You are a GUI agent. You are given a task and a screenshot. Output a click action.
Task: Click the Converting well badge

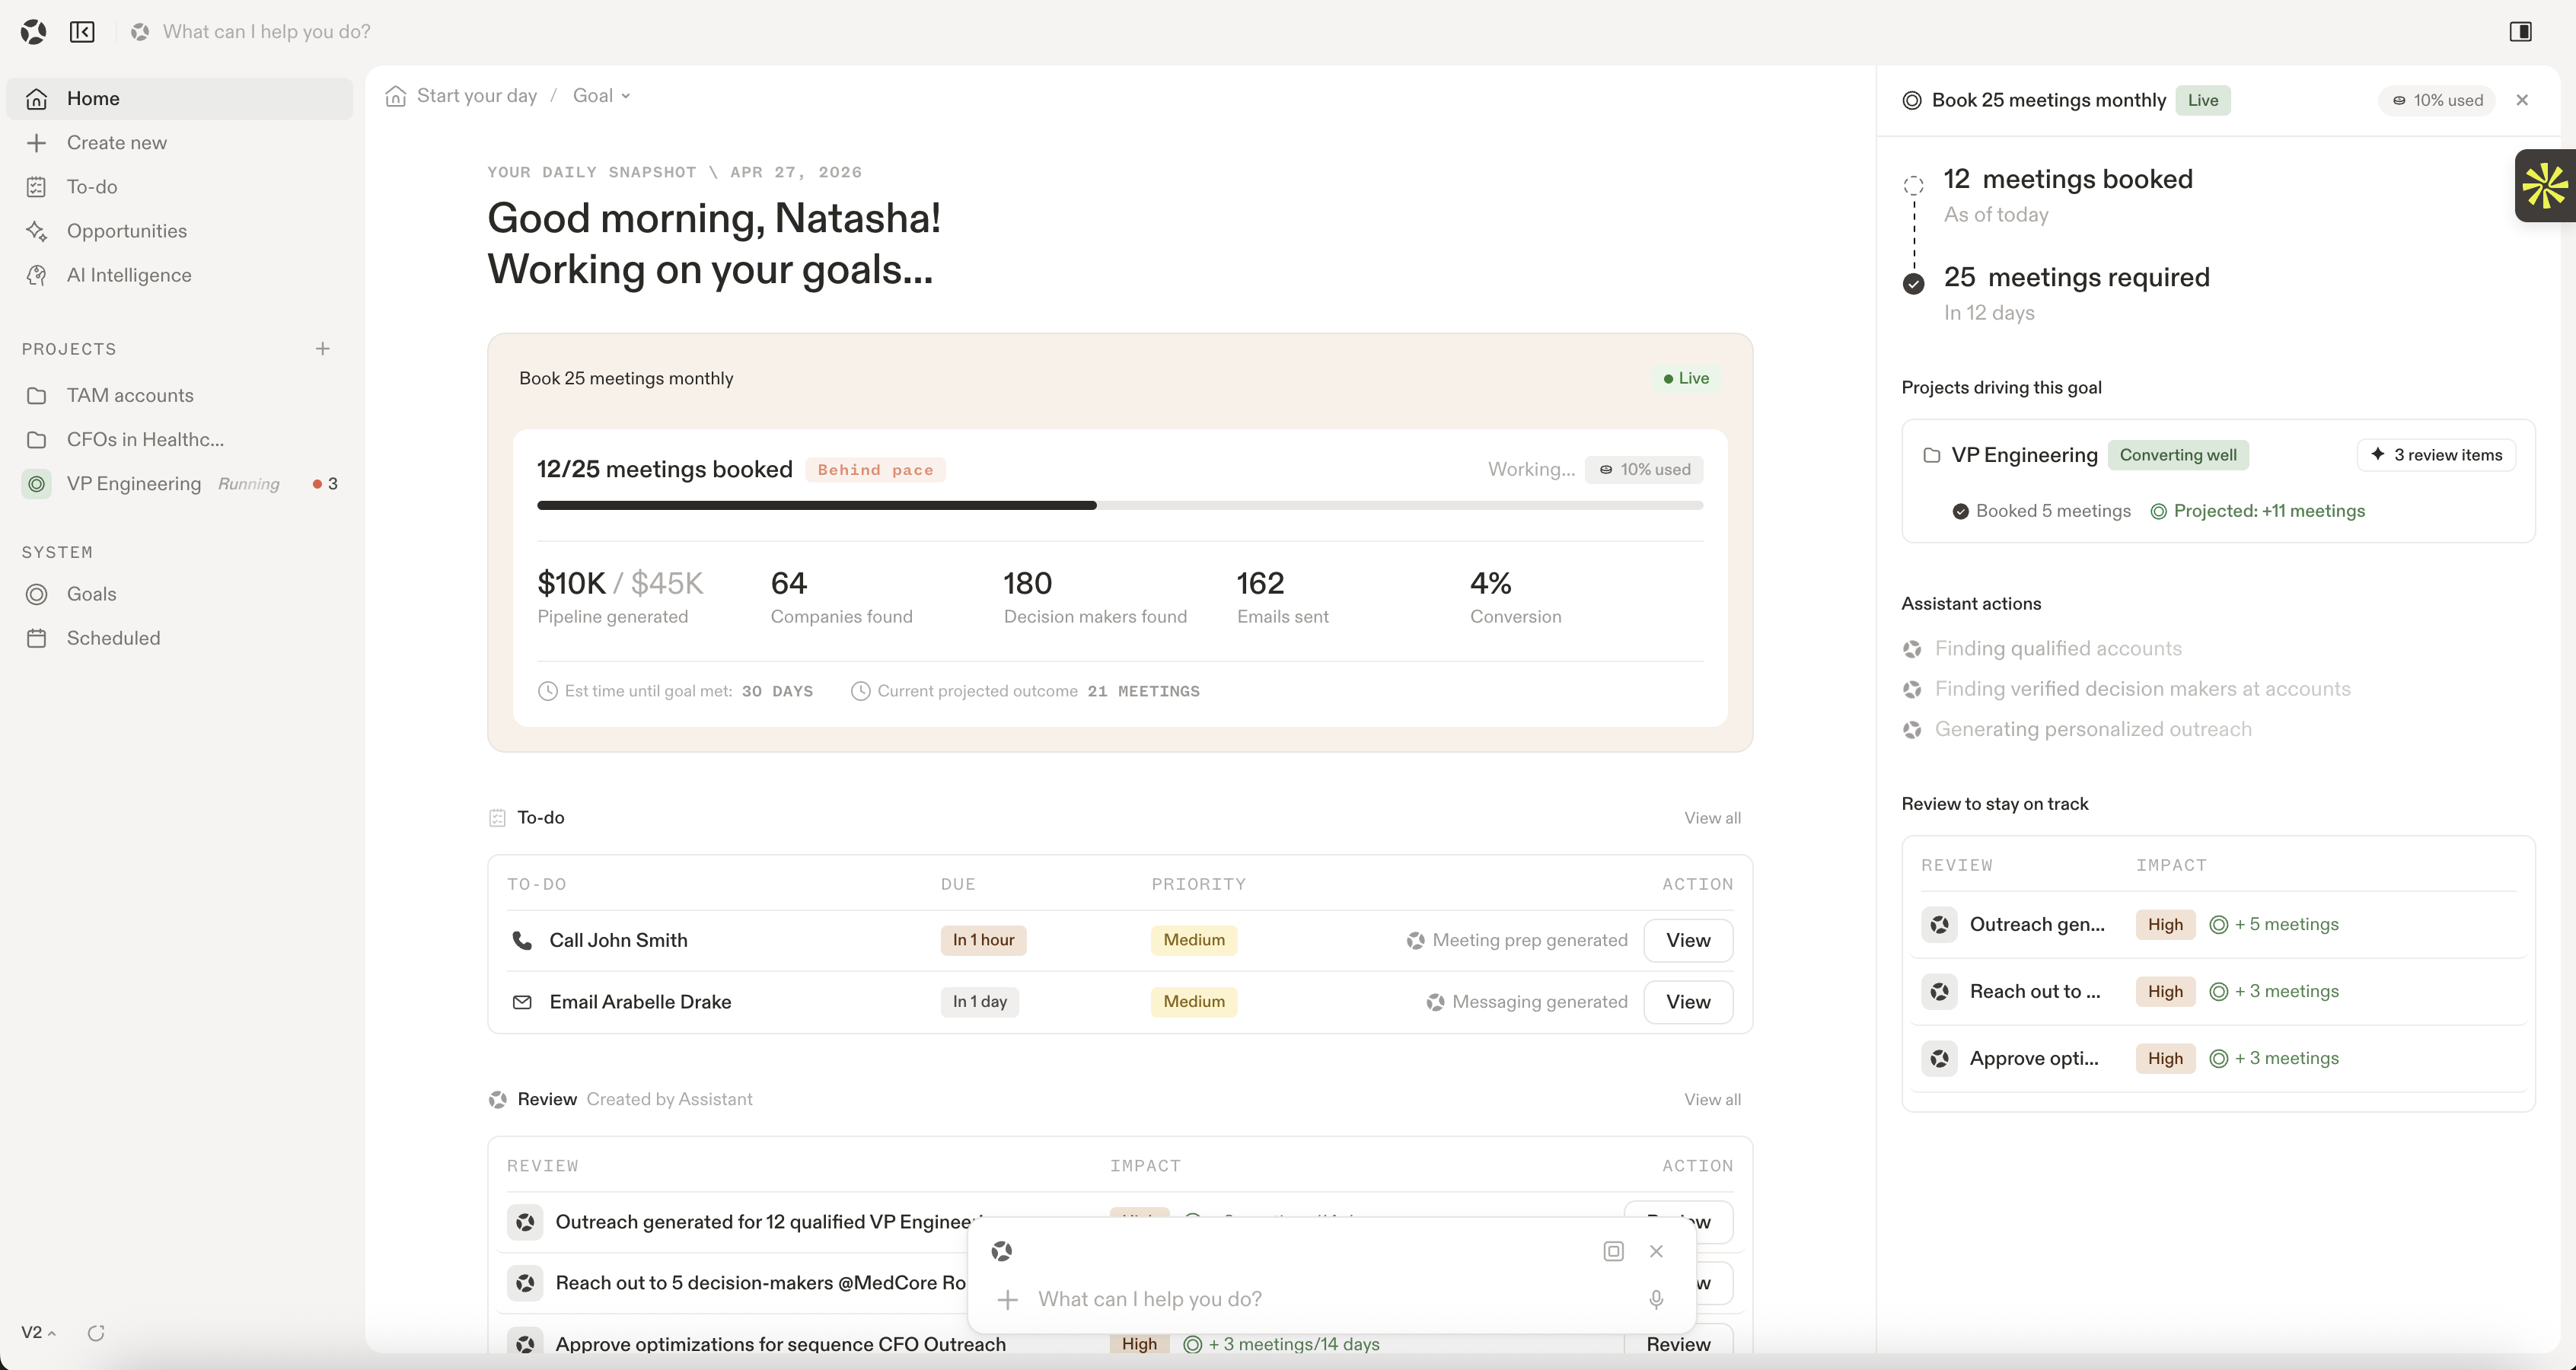(2178, 455)
